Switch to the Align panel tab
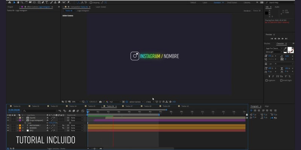 point(267,106)
